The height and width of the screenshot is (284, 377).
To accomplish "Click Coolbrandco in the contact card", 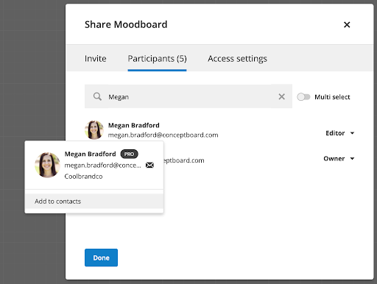I will point(83,177).
